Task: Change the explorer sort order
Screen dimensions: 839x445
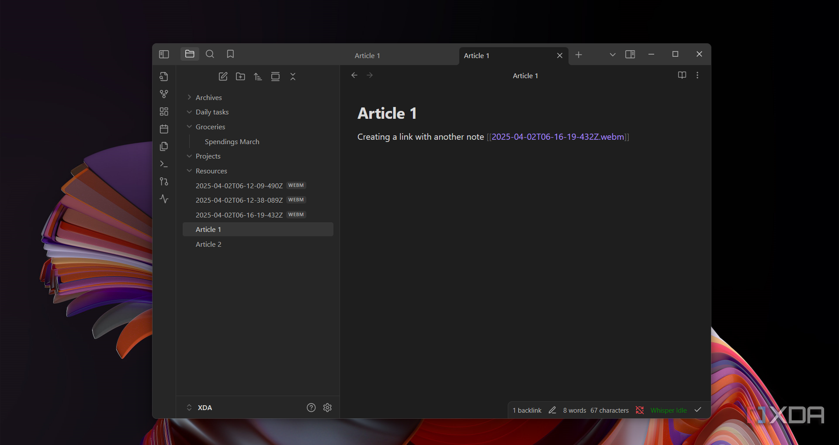Action: pyautogui.click(x=258, y=76)
